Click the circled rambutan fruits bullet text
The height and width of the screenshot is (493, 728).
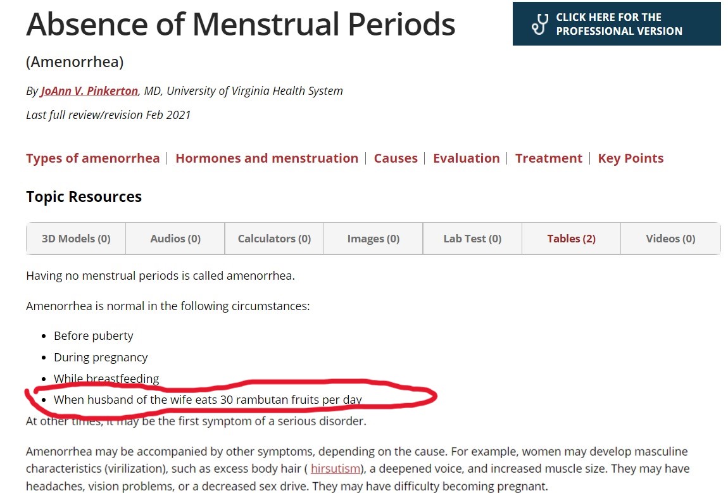208,400
